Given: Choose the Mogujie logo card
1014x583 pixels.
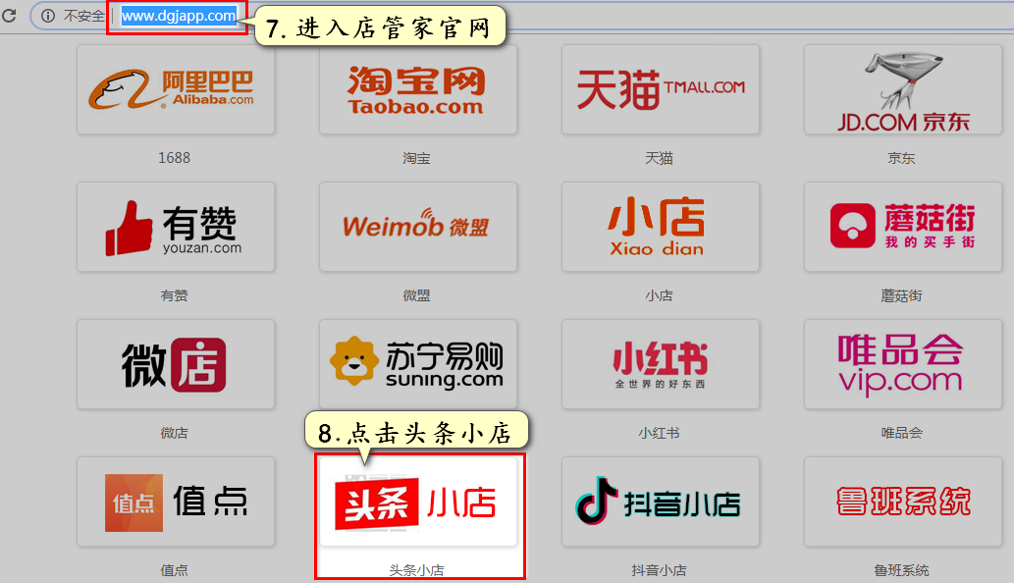Looking at the screenshot, I should [x=903, y=227].
